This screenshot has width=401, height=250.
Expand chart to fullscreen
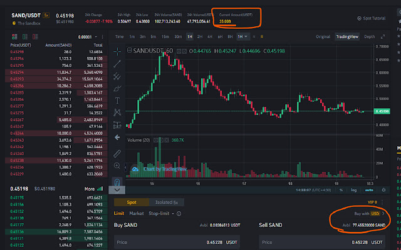tap(383, 37)
